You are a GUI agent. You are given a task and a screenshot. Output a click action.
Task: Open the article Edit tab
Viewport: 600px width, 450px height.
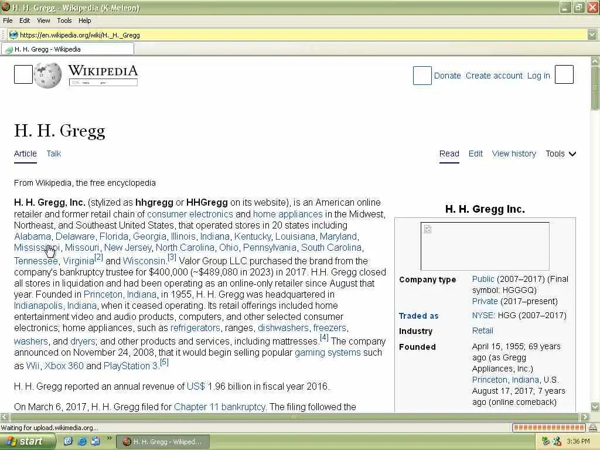coord(476,154)
